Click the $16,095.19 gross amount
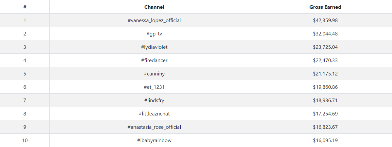Screen dimensions: 392x147 tap(325, 140)
